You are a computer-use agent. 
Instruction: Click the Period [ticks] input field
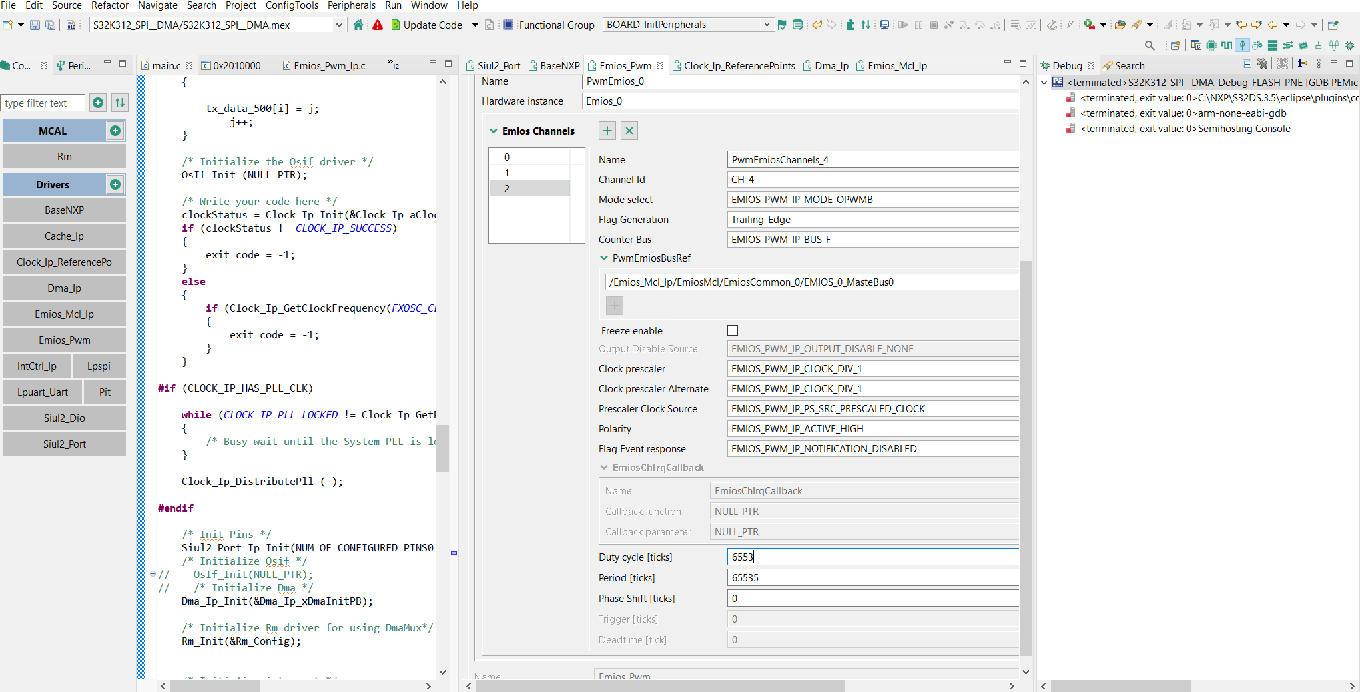pos(872,578)
